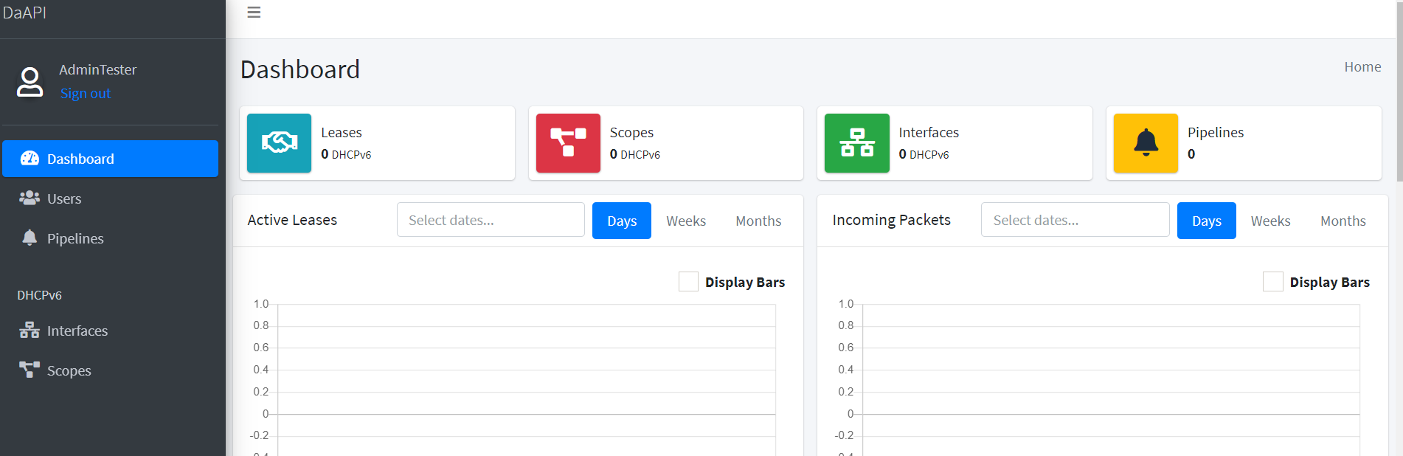
Task: Click the Home breadcrumb link
Action: point(1362,67)
